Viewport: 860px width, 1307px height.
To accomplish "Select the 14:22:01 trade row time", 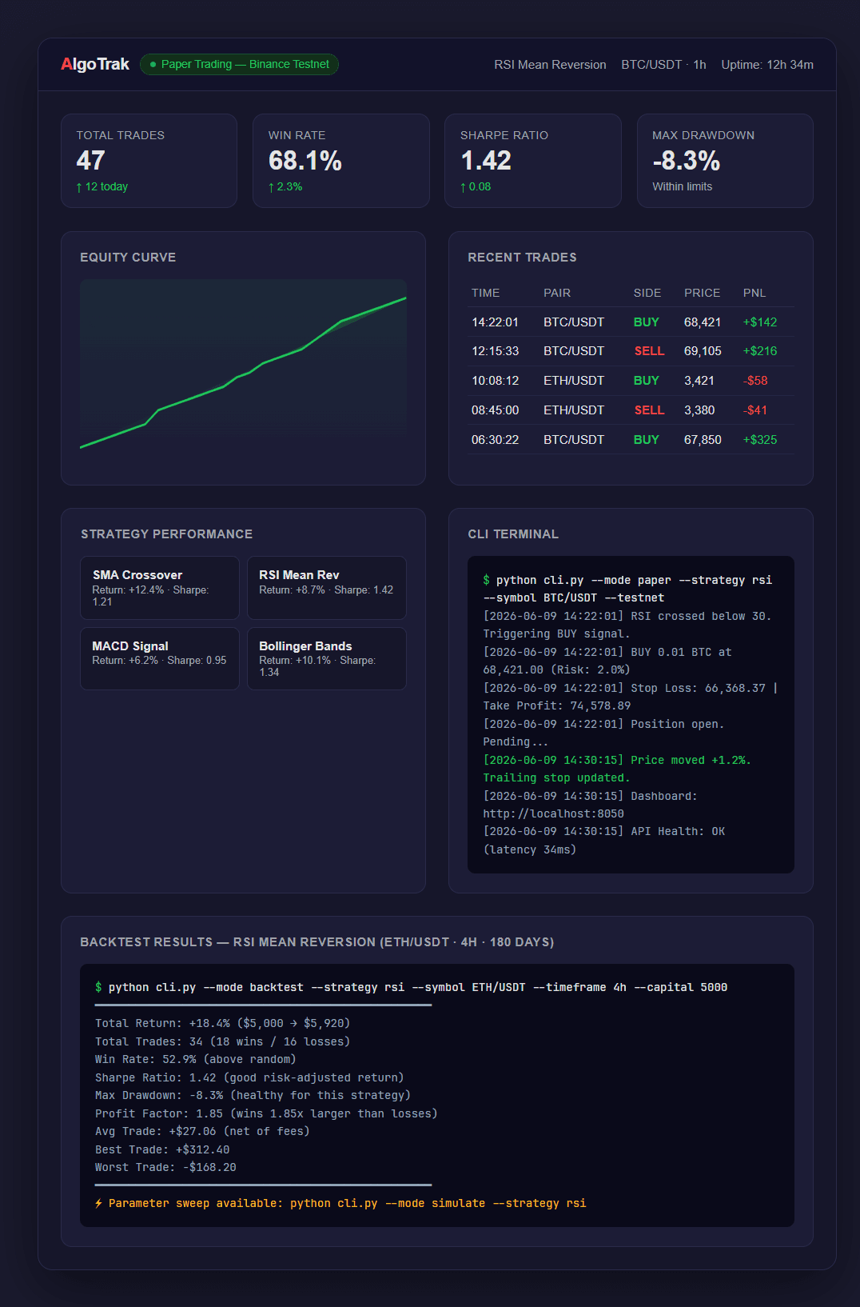I will coord(495,322).
